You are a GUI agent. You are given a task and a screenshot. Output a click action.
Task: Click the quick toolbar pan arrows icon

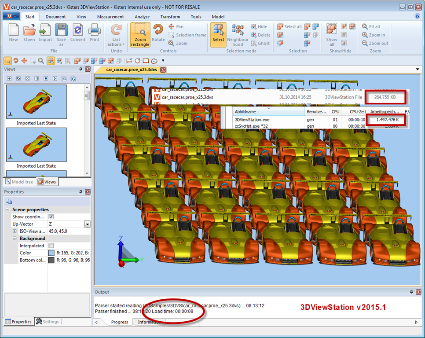pyautogui.click(x=24, y=61)
